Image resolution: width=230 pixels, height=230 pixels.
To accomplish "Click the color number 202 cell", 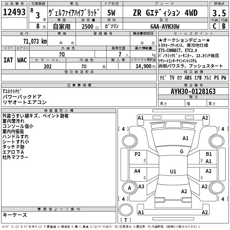I will pos(48,66).
